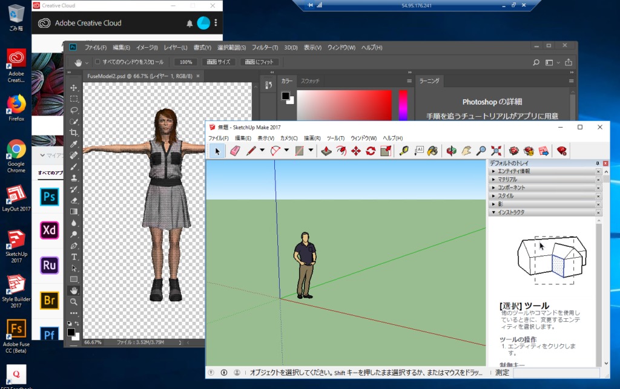Select Photoshop Pen tool
This screenshot has width=620, height=389.
click(x=74, y=246)
